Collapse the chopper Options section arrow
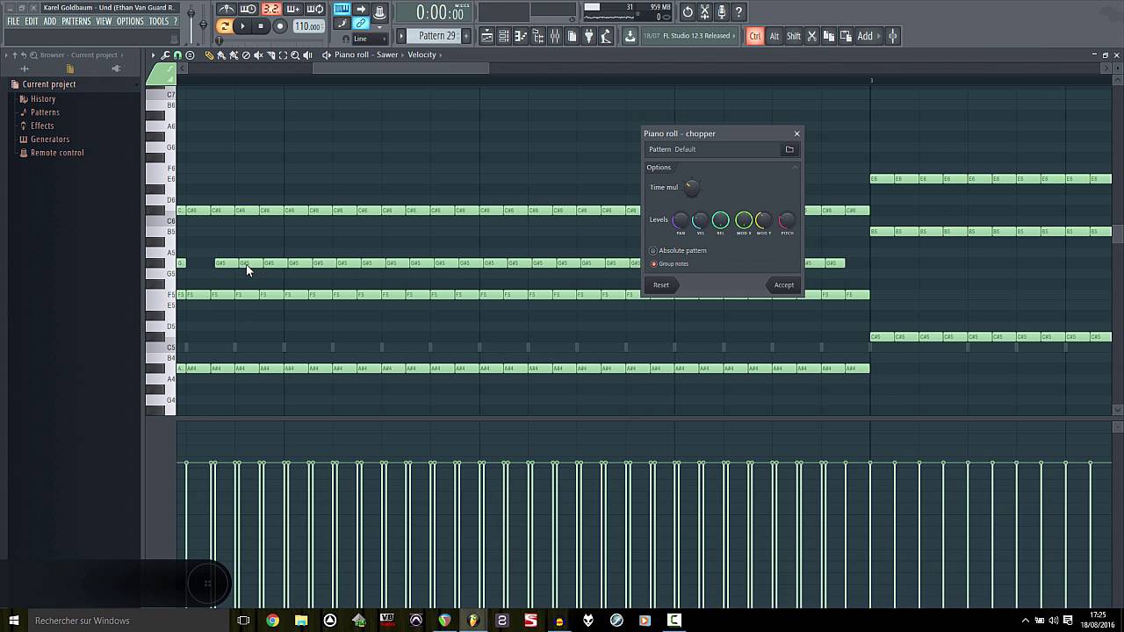The image size is (1124, 632). (x=795, y=167)
